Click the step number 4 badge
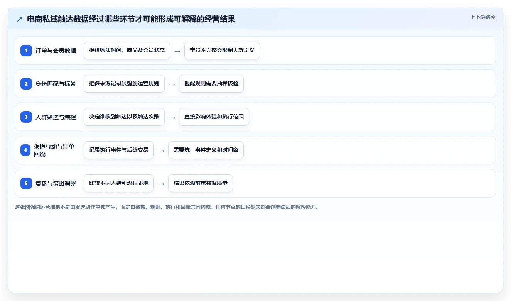 tap(25, 150)
